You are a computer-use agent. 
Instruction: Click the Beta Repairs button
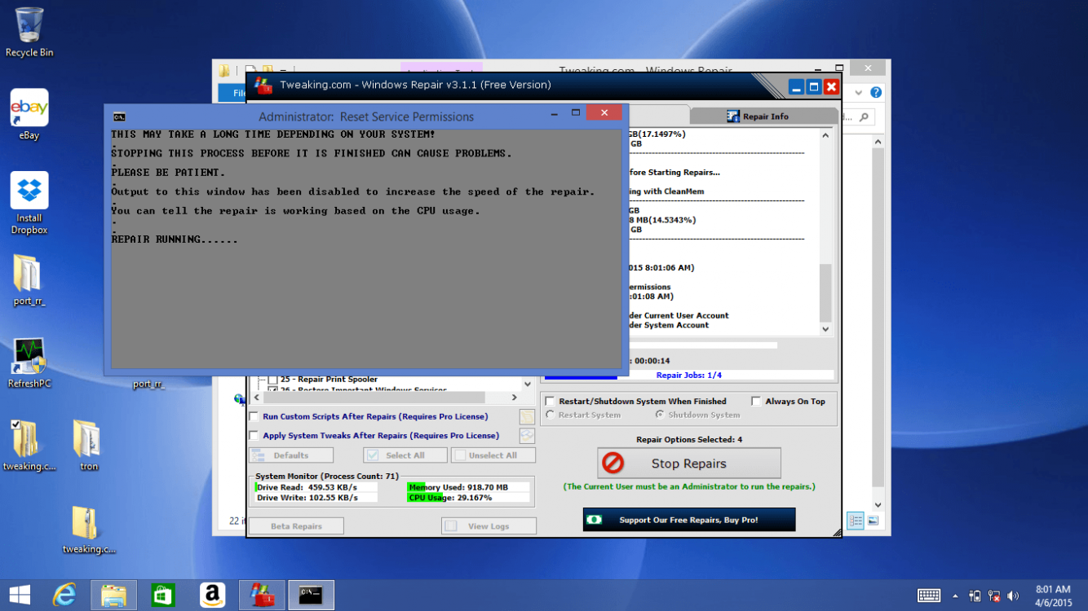296,526
